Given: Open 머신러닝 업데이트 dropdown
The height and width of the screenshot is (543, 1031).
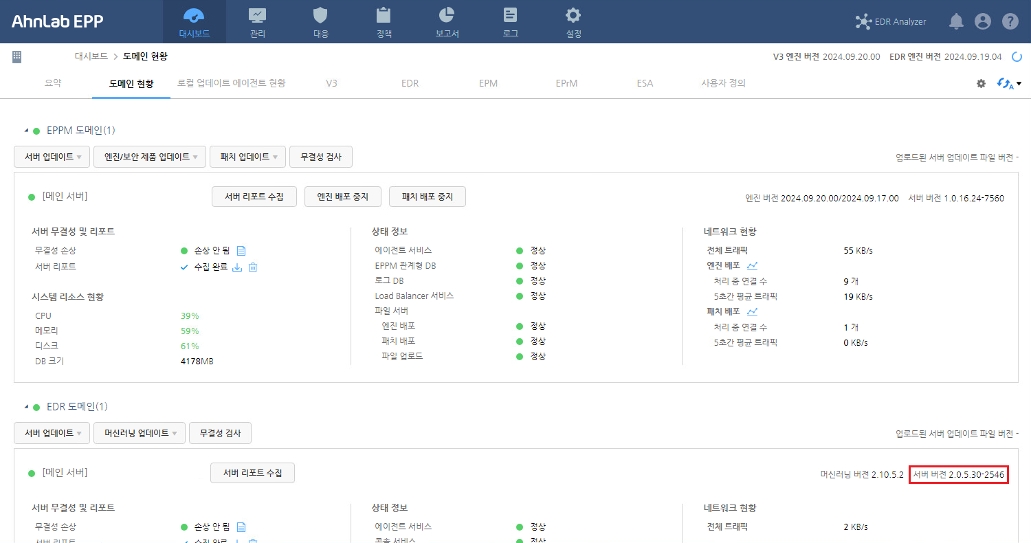Looking at the screenshot, I should click(x=140, y=433).
